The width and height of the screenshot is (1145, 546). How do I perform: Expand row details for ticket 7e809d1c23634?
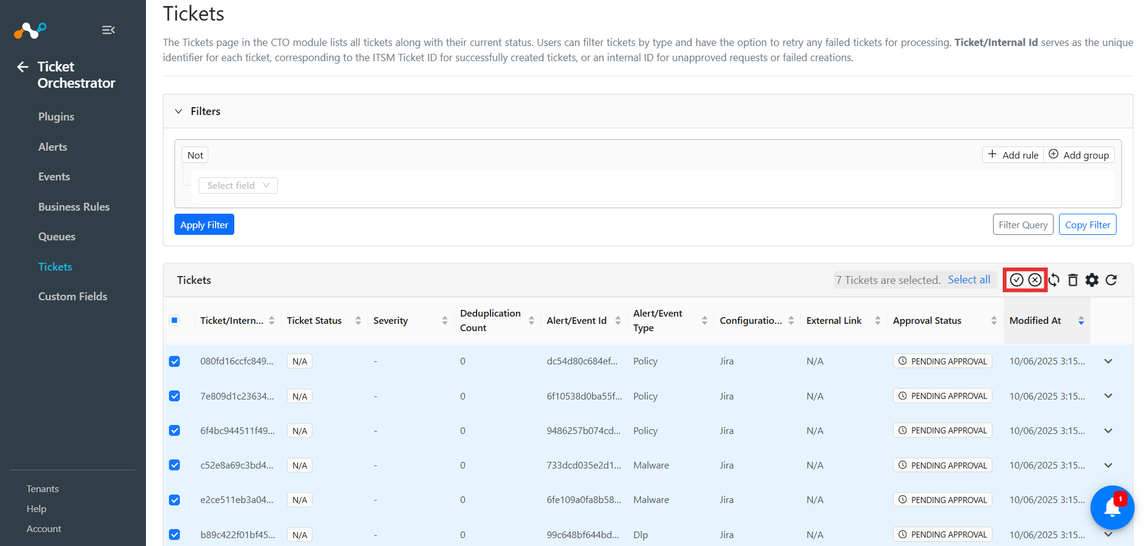[1108, 396]
